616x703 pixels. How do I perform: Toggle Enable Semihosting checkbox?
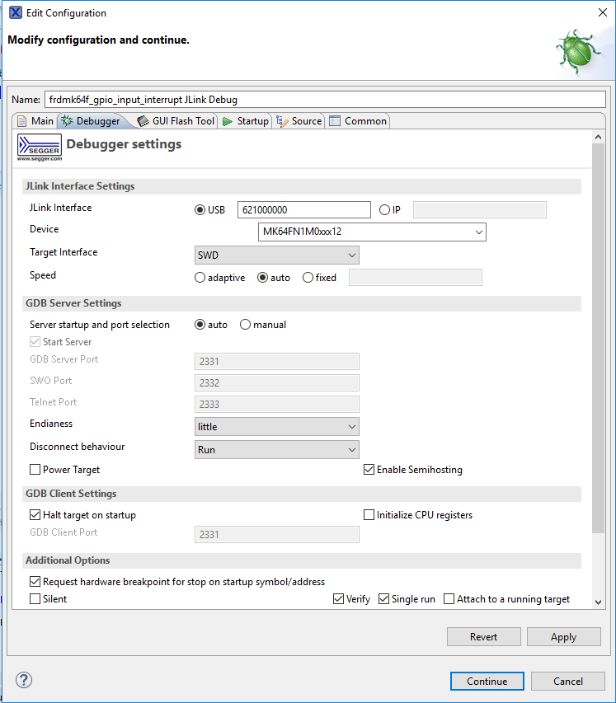(369, 470)
